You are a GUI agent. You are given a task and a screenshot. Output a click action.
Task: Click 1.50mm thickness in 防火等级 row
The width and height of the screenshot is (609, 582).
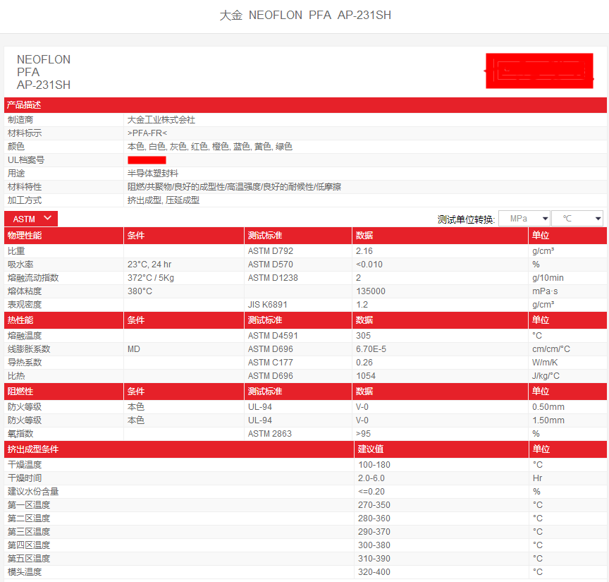(548, 420)
